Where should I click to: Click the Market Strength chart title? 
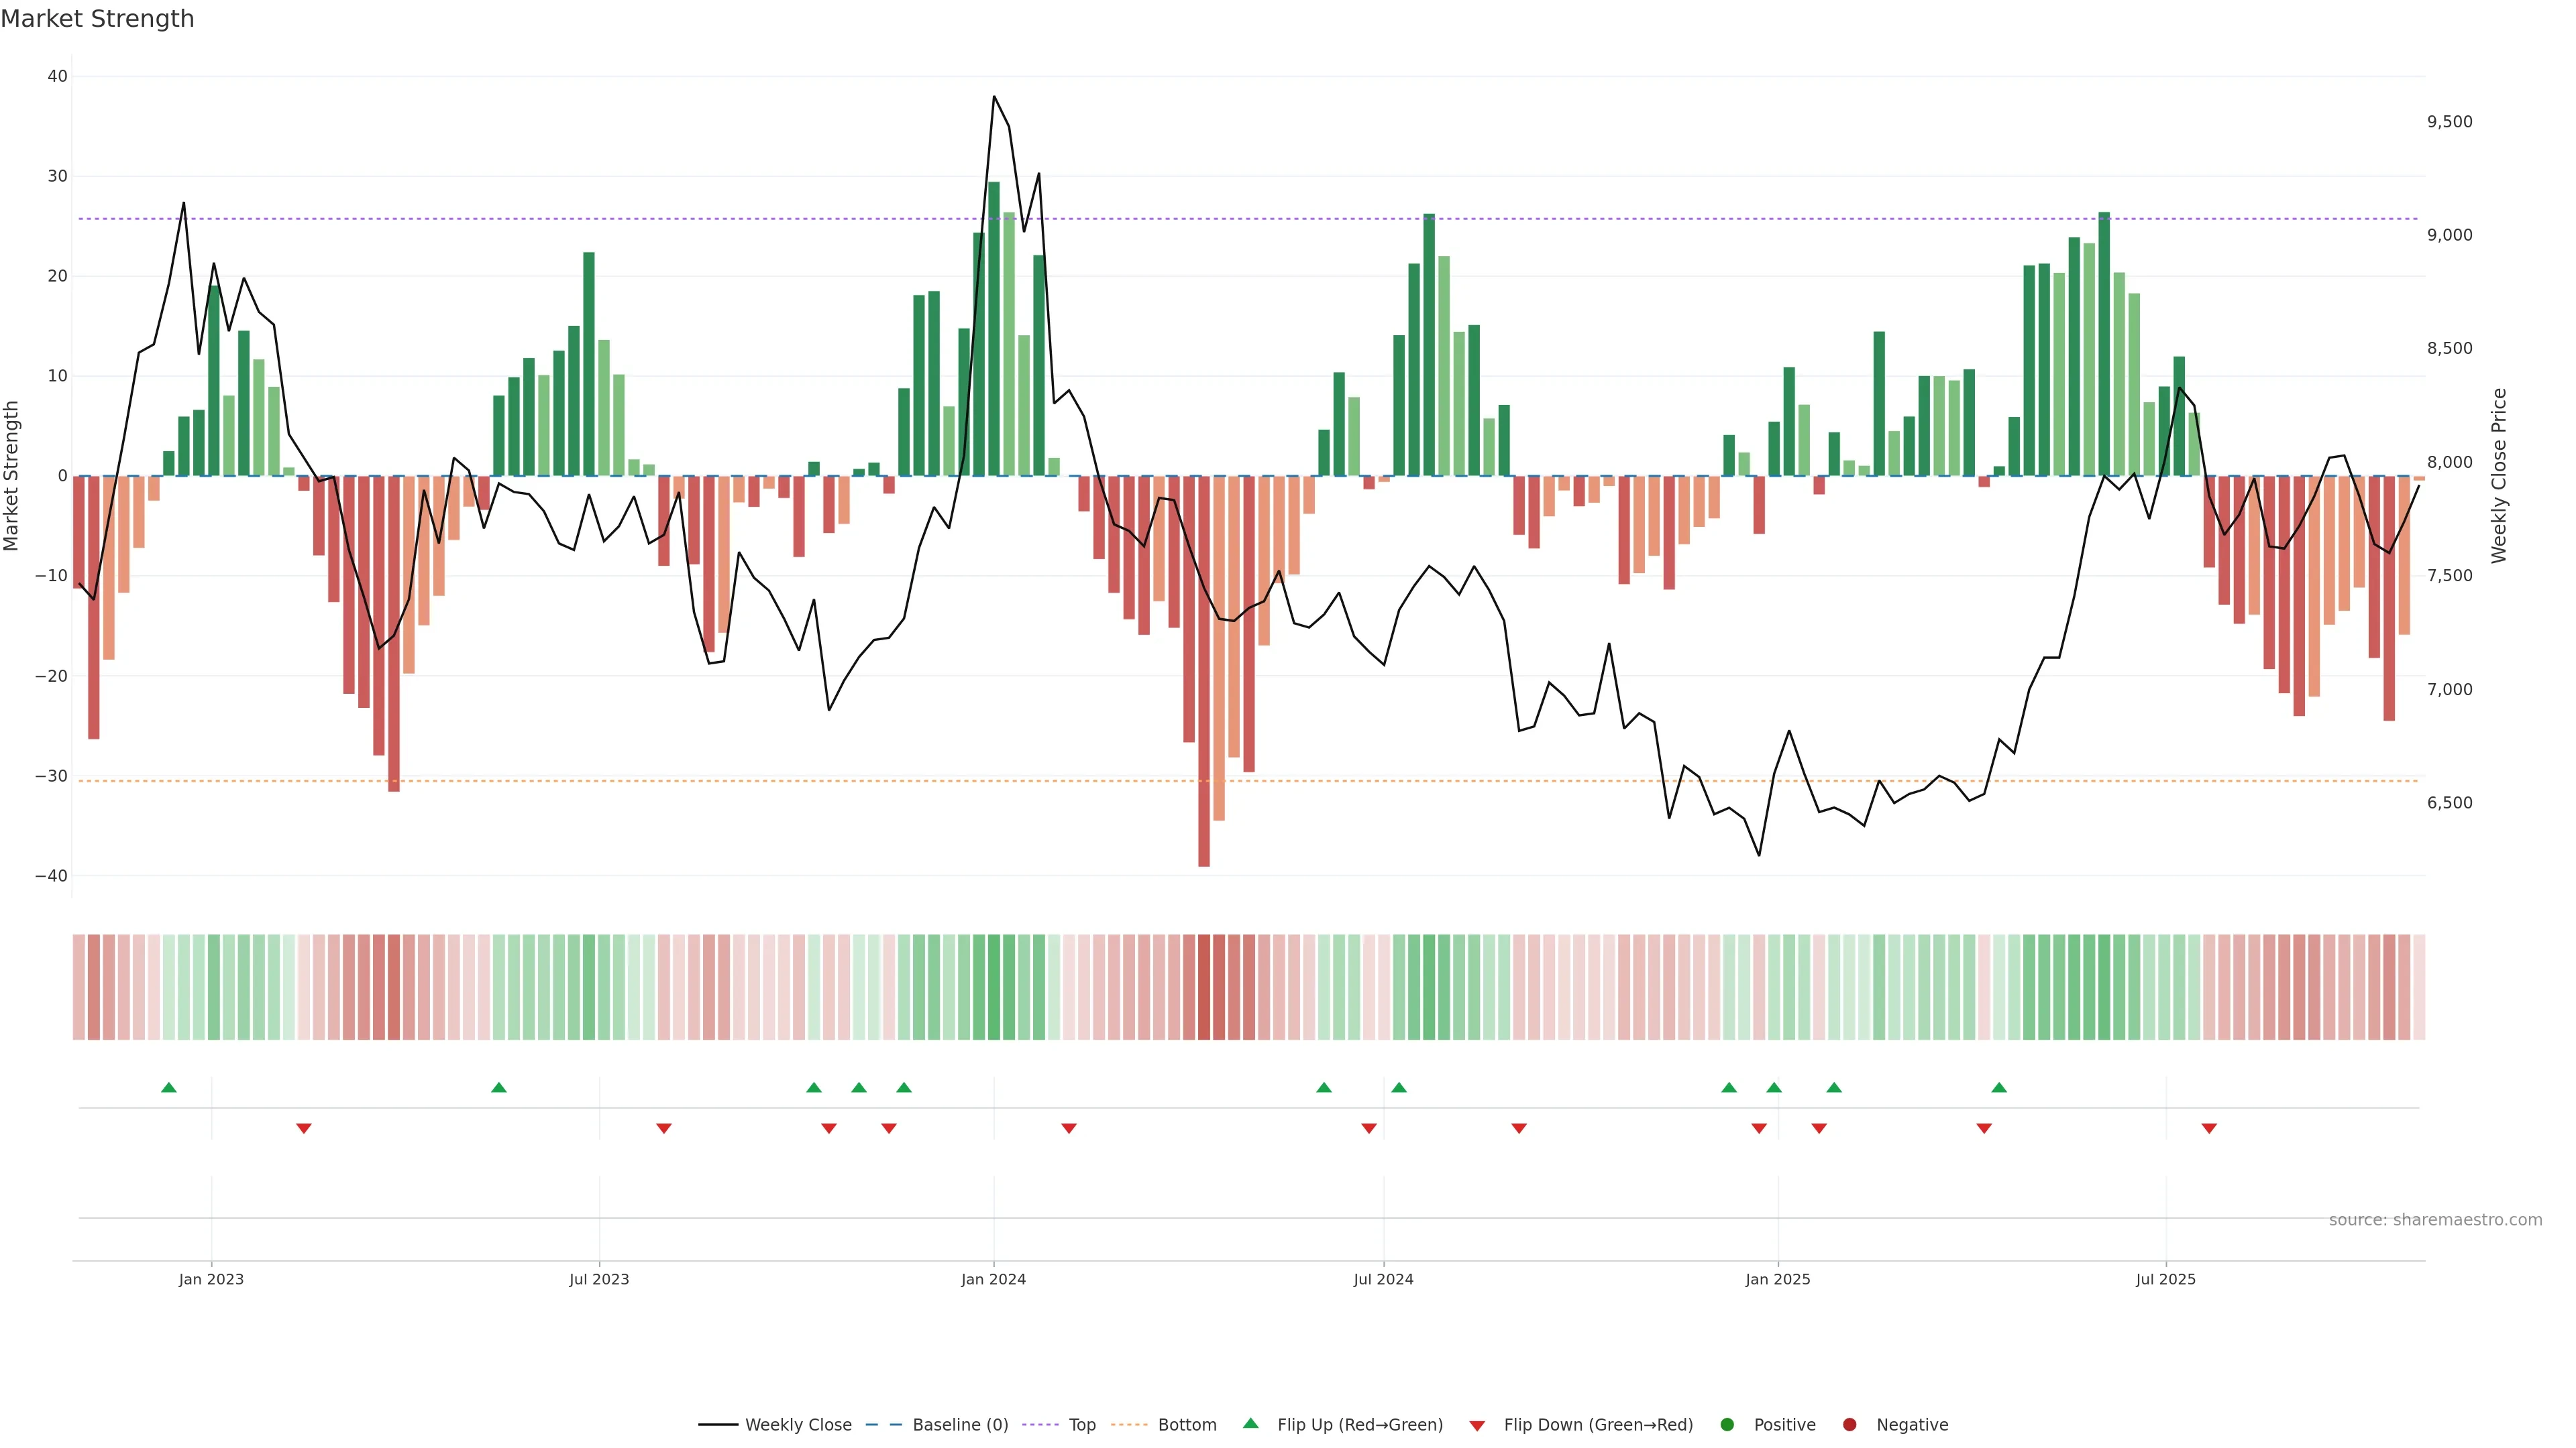97,19
